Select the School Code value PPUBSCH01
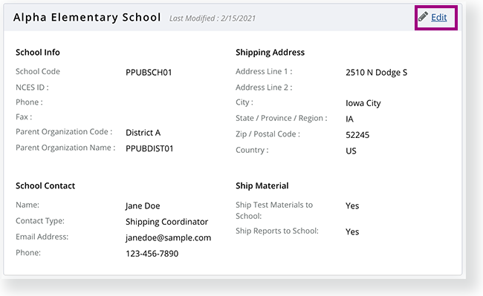 tap(149, 72)
